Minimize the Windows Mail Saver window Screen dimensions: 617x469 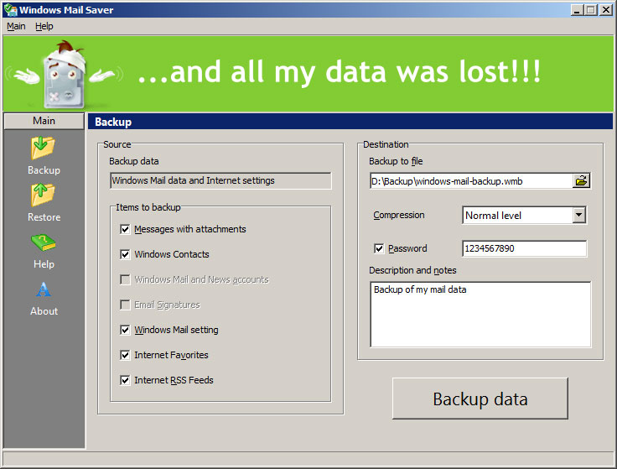577,10
